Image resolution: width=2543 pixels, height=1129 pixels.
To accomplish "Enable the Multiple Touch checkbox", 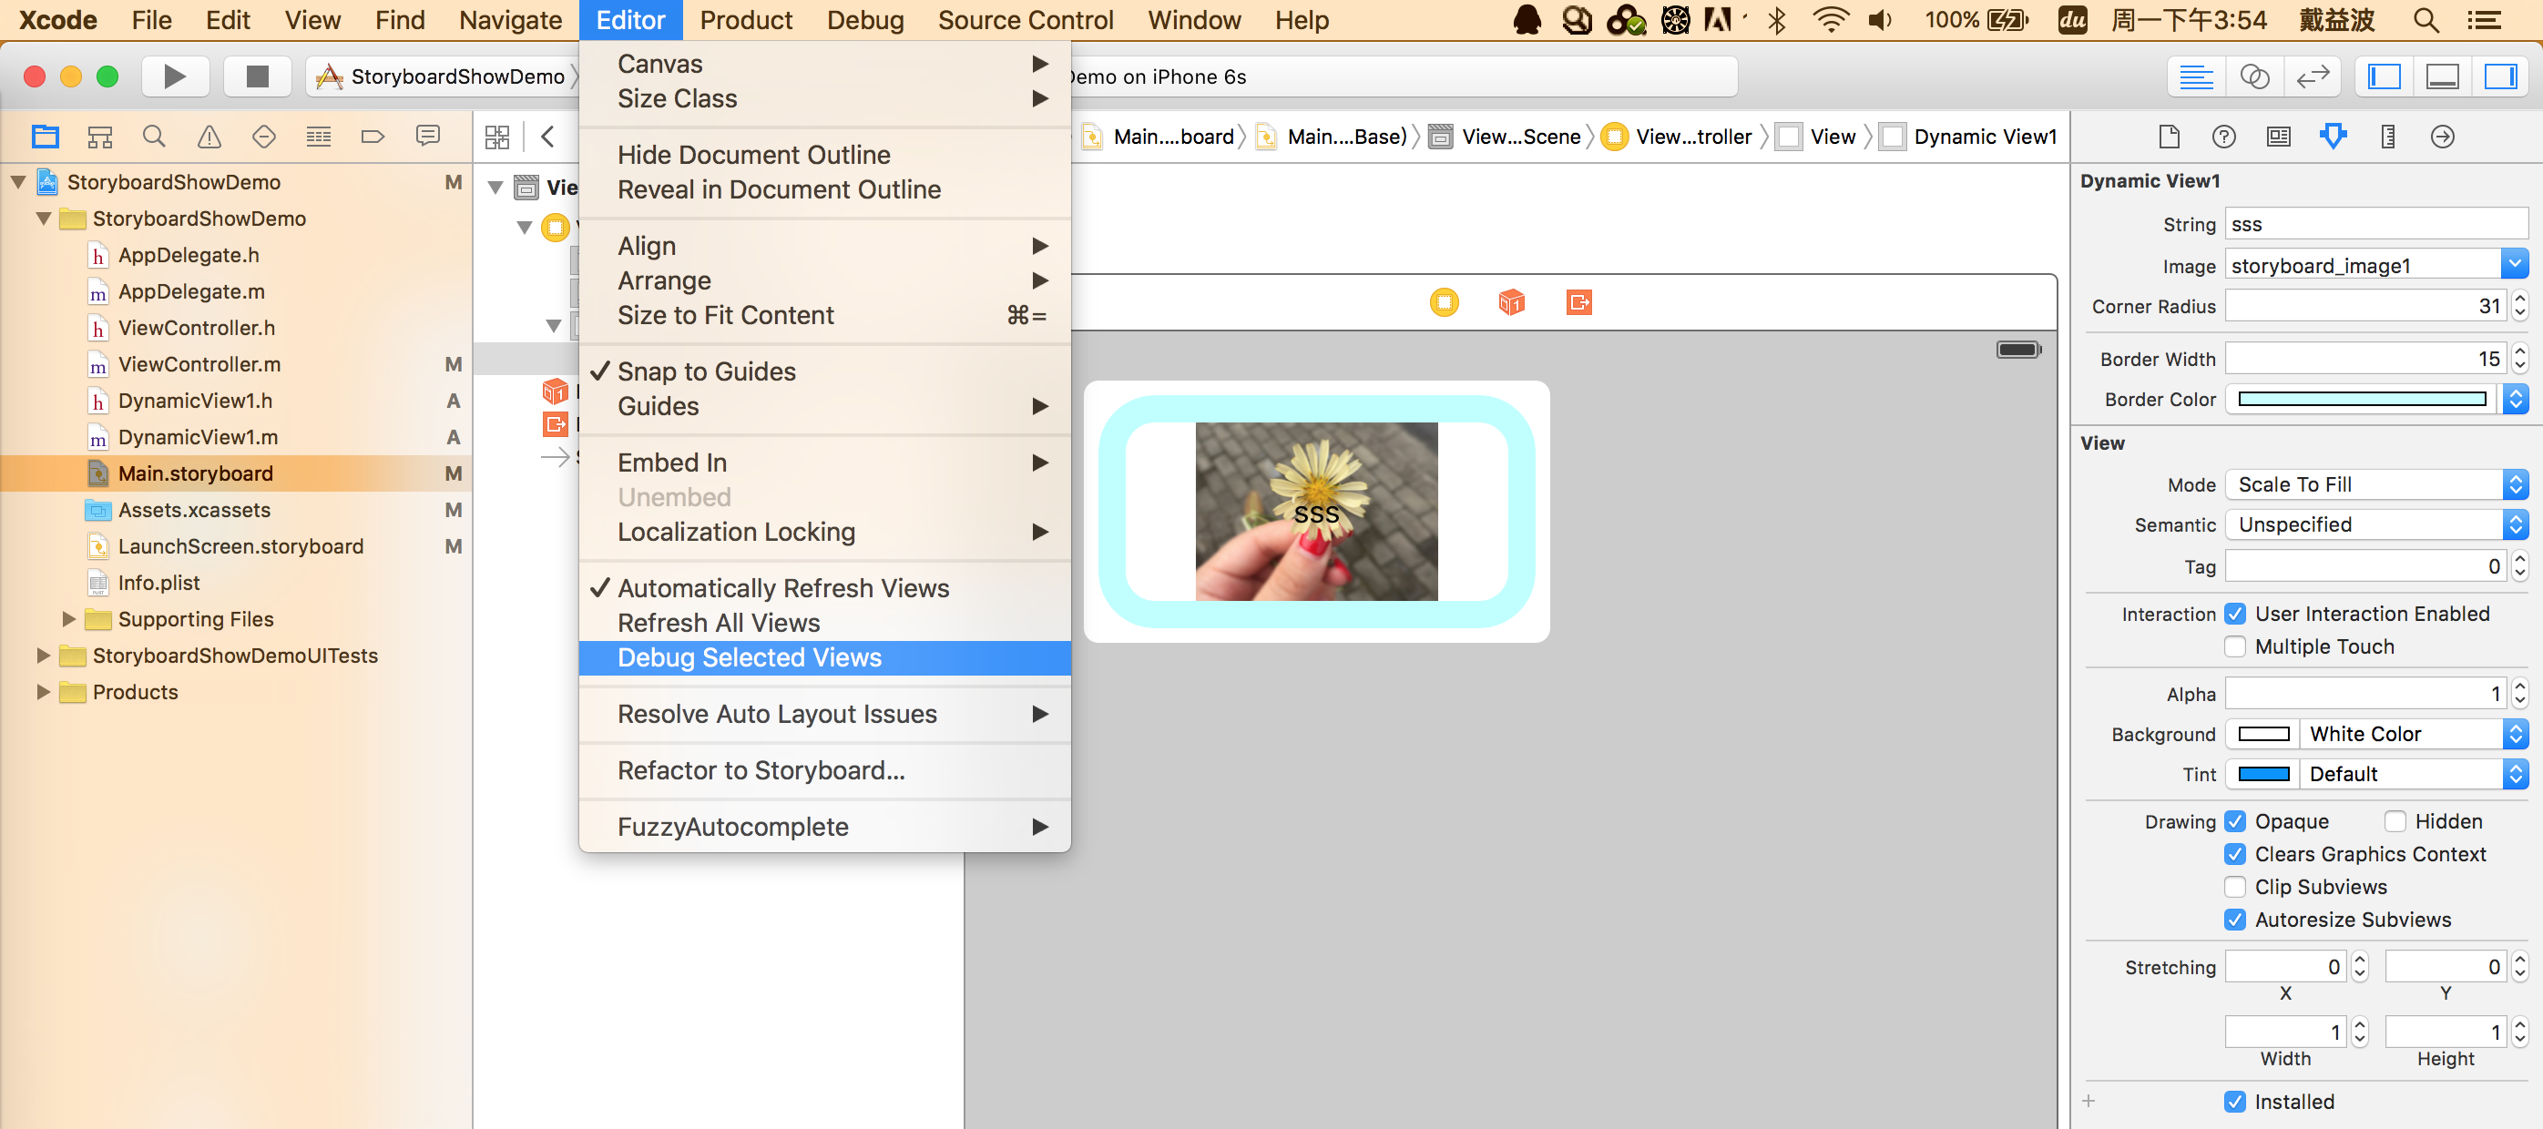I will pos(2235,646).
